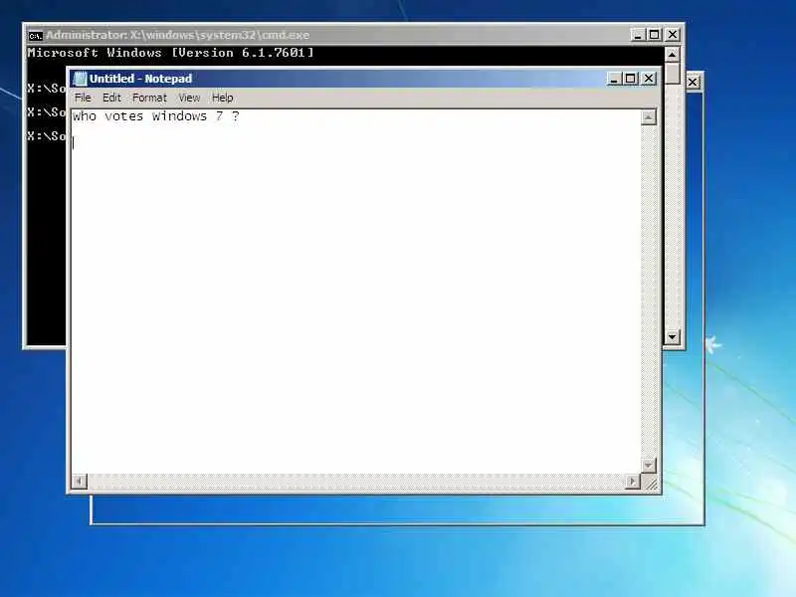Close the Administrator cmd.exe window
The width and height of the screenshot is (796, 597).
click(673, 35)
